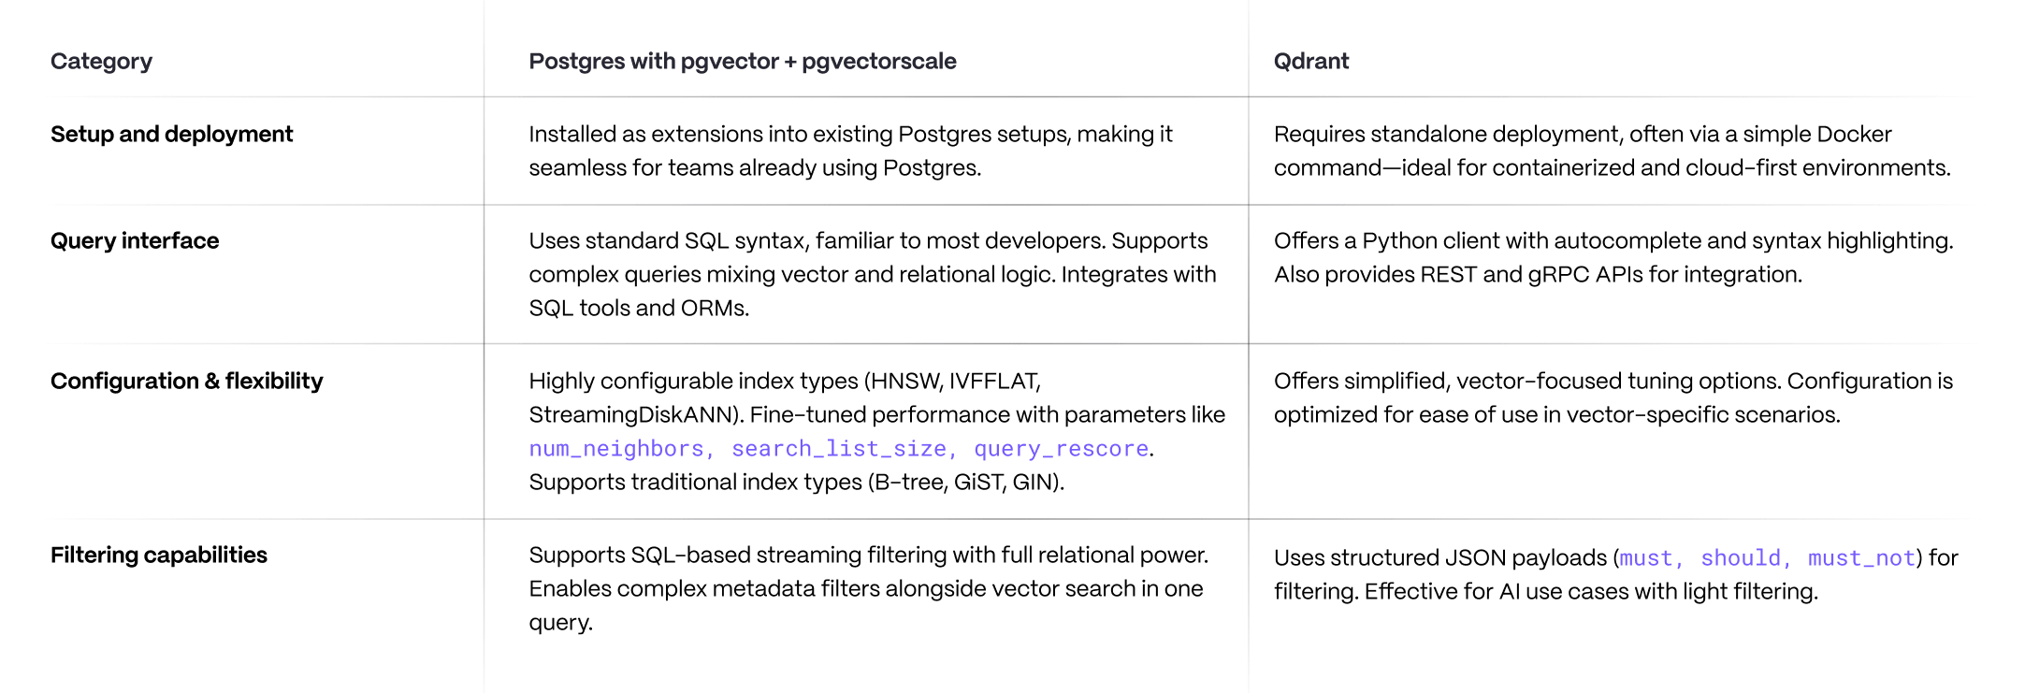Click the Qdrant cell about simplified tuning options
2025x693 pixels.
[1613, 398]
